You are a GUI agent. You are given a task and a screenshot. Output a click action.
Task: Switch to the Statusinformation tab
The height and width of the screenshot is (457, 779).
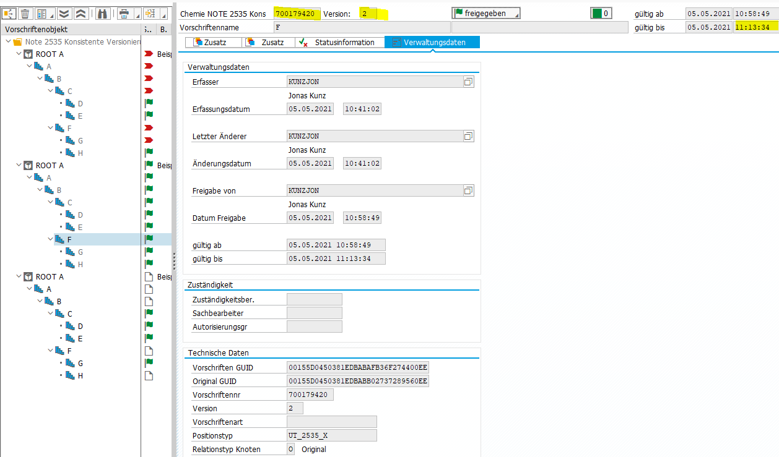338,42
